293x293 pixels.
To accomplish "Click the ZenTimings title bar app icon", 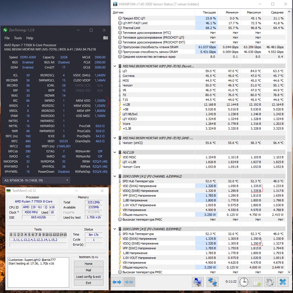I will [x=5, y=30].
